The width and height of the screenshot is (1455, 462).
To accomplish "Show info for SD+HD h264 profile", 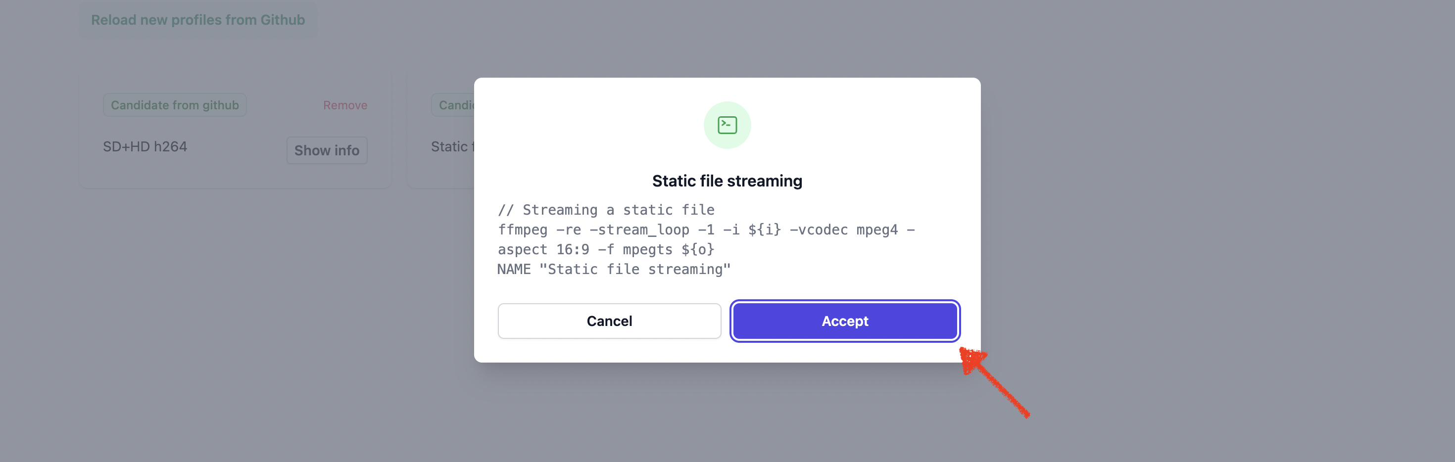I will (327, 150).
